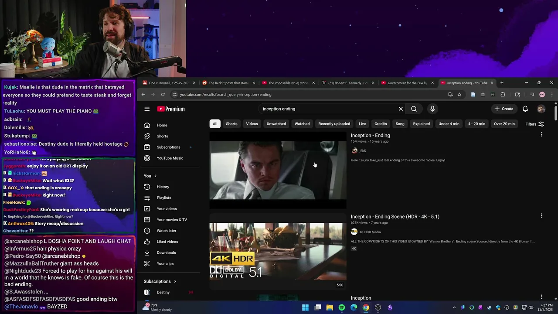This screenshot has width=558, height=314.
Task: Select the Unwatched filter chip
Action: pyautogui.click(x=276, y=124)
